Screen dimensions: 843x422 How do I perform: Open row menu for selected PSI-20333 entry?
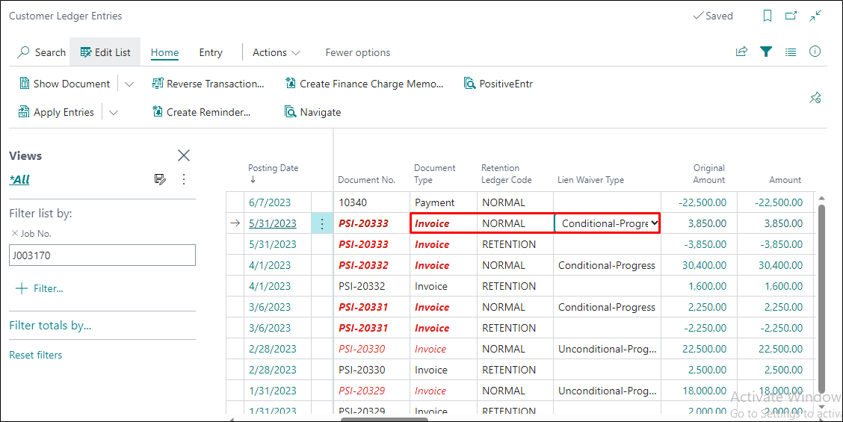tap(322, 223)
